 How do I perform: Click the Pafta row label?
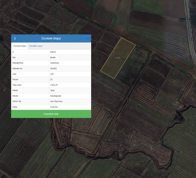pyautogui.click(x=15, y=107)
